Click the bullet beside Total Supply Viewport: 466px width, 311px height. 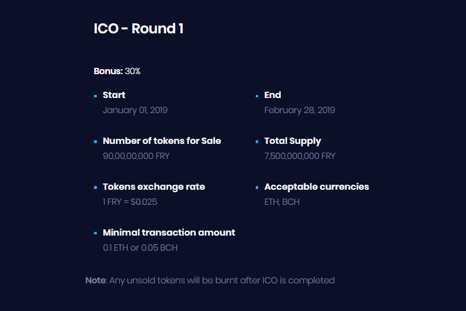click(x=257, y=142)
